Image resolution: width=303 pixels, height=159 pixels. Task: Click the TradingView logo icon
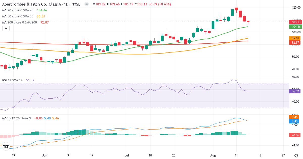pyautogui.click(x=6, y=146)
